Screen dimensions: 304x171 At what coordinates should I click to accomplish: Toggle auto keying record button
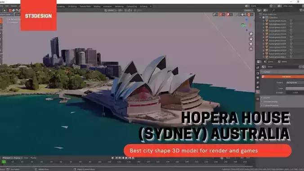point(112,158)
